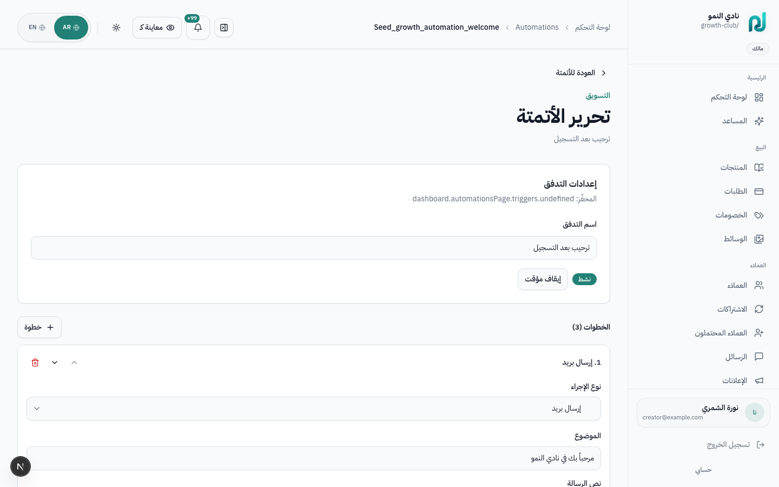The height and width of the screenshot is (487, 779).
Task: Open نوع الإجراء action type dropdown
Action: pos(314,409)
